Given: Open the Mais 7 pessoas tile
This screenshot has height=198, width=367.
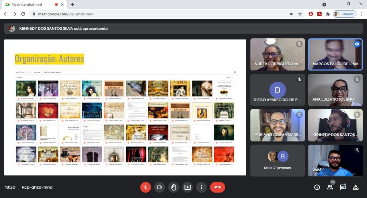Looking at the screenshot, I should (x=278, y=160).
